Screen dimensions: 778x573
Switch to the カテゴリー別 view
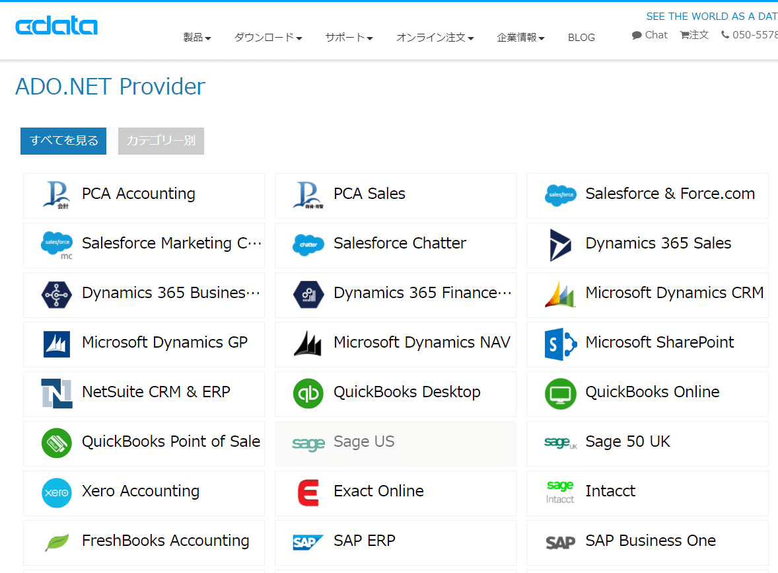tap(160, 141)
